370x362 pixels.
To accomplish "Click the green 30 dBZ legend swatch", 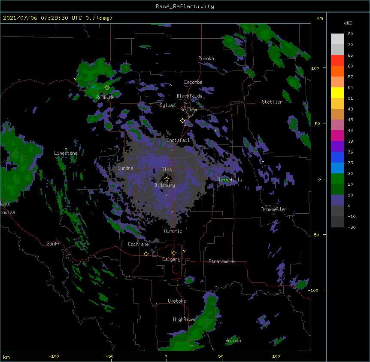I will point(337,179).
